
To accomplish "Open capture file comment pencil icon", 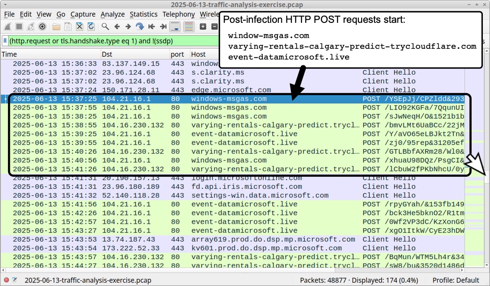I will [15, 280].
